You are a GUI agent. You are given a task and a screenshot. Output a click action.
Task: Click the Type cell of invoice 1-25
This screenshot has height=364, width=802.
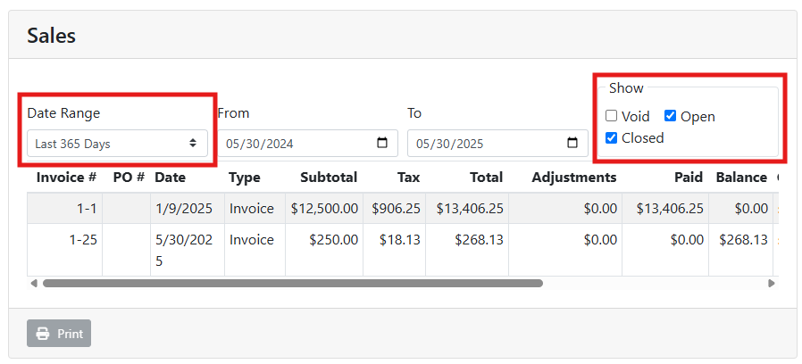click(x=255, y=250)
